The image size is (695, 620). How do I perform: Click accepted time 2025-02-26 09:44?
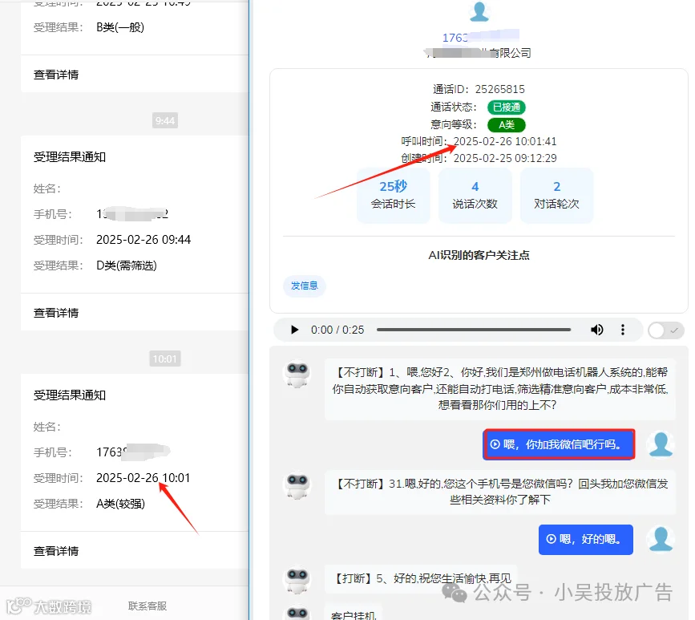coord(143,240)
